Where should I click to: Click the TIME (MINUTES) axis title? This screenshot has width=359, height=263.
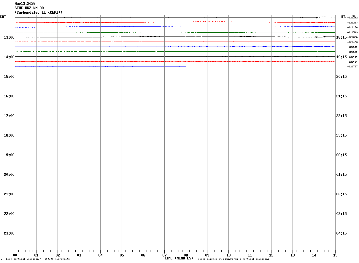179,258
